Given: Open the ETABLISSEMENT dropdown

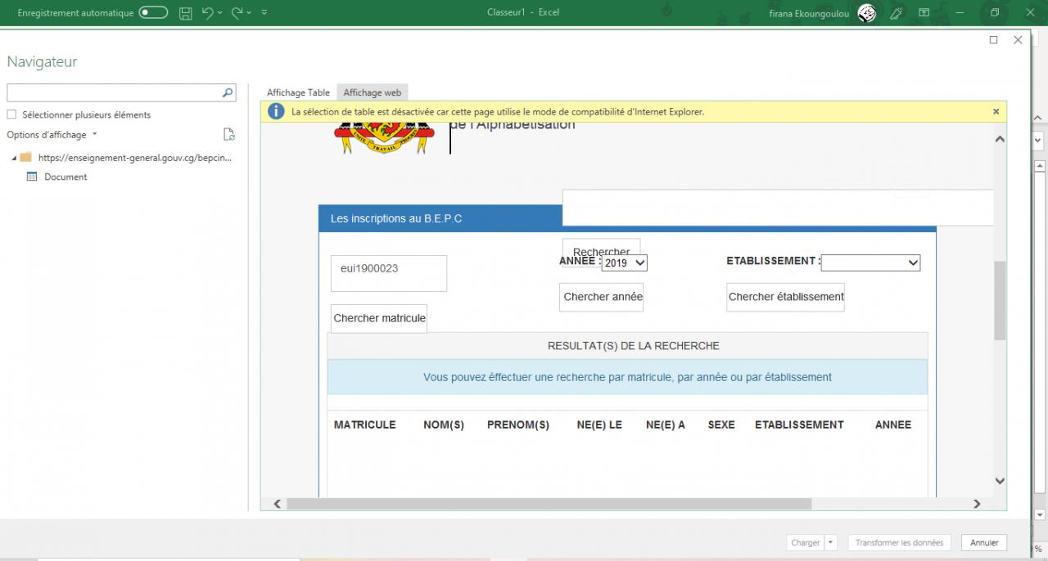Looking at the screenshot, I should [870, 263].
